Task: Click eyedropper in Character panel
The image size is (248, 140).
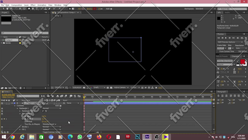Action: tap(238, 61)
